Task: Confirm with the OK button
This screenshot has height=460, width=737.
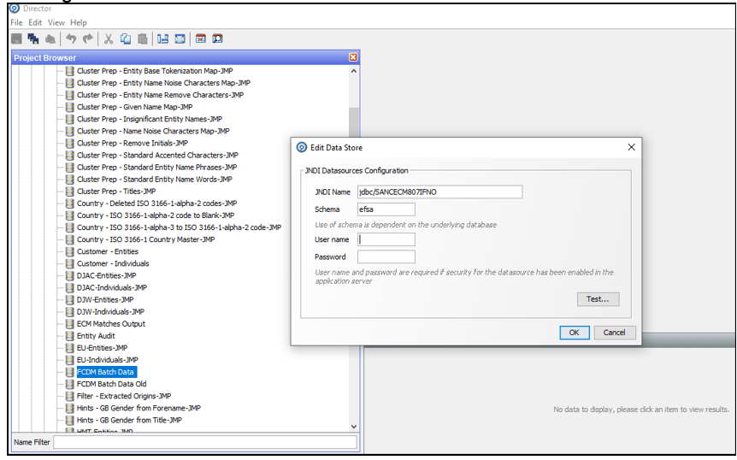Action: [x=575, y=333]
